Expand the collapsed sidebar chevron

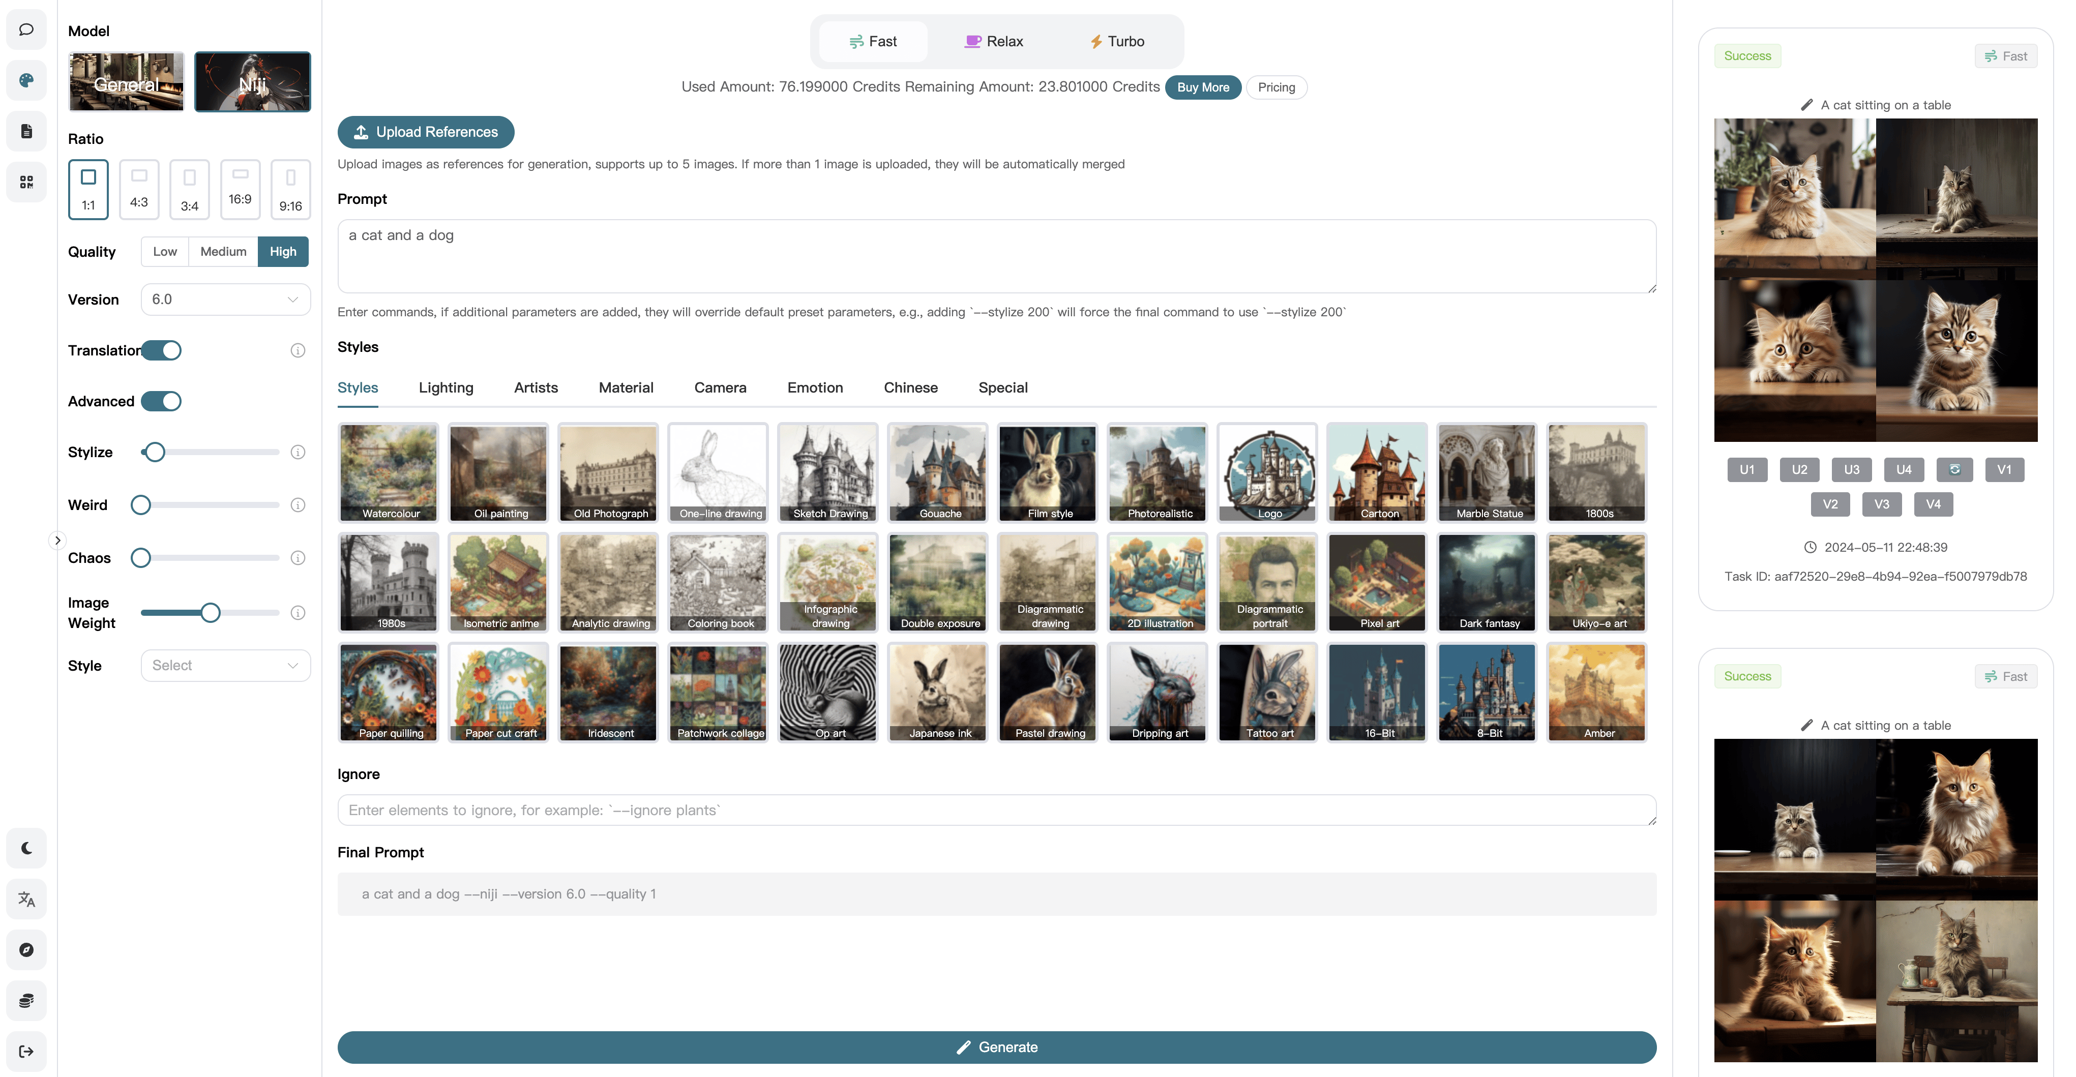pyautogui.click(x=57, y=541)
